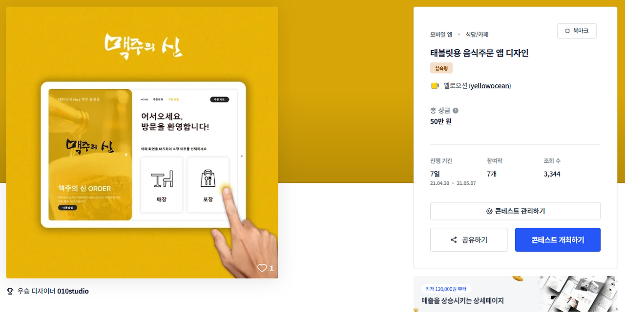Click the bookmark icon in the 북마크 button

pyautogui.click(x=567, y=31)
